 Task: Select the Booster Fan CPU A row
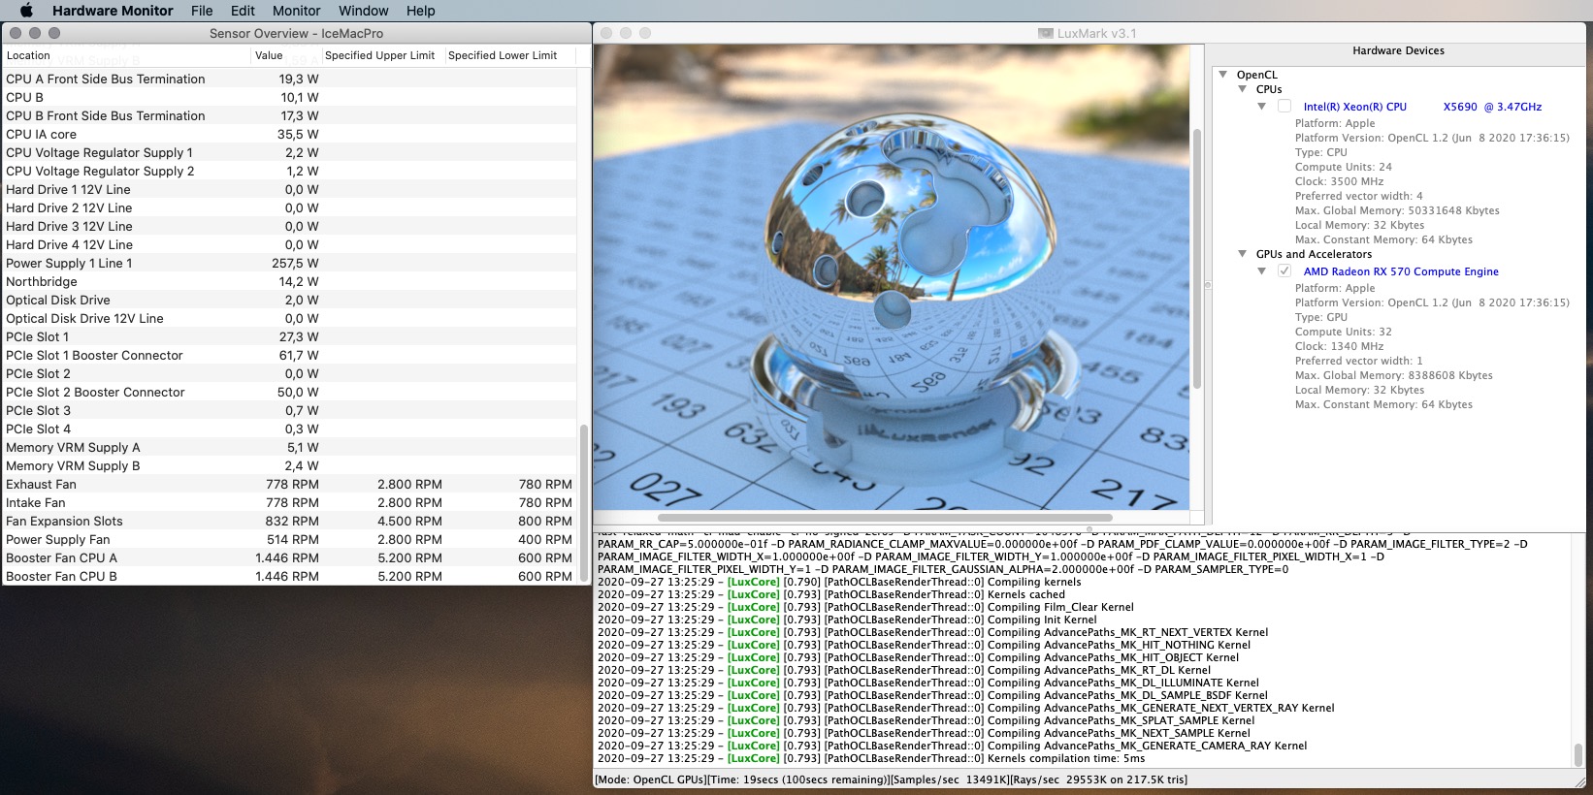coord(291,557)
